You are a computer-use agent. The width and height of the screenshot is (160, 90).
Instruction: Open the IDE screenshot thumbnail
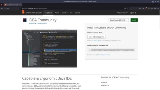pyautogui.click(x=50, y=48)
